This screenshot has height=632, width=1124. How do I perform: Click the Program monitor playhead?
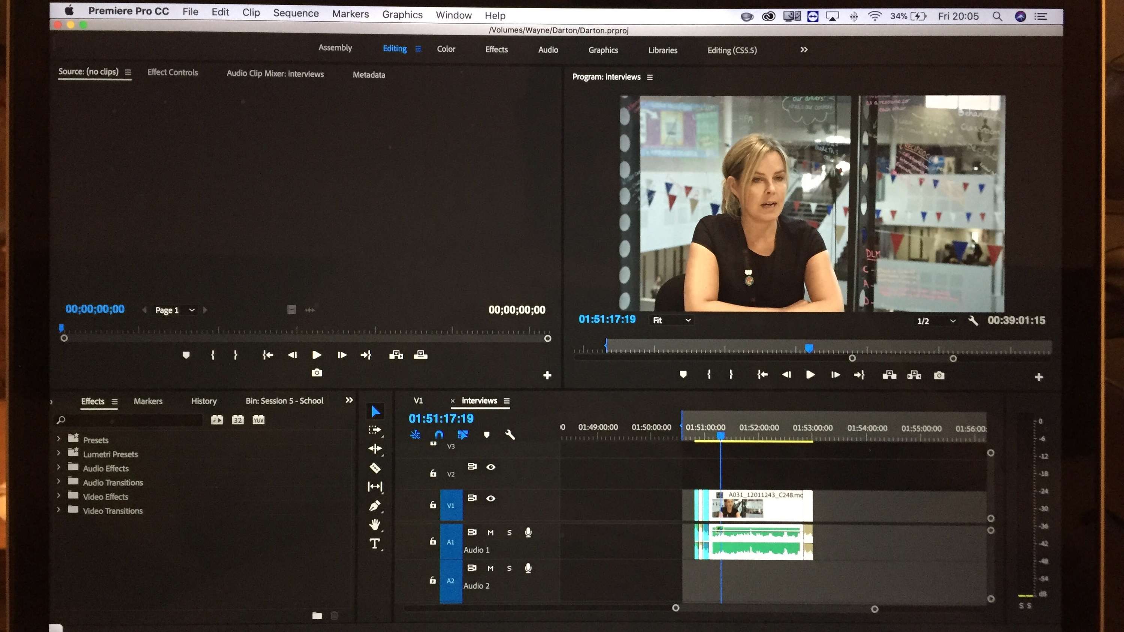809,348
